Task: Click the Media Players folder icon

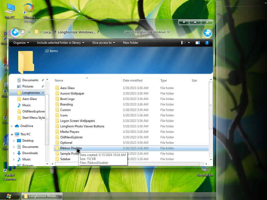Action: pos(57,132)
